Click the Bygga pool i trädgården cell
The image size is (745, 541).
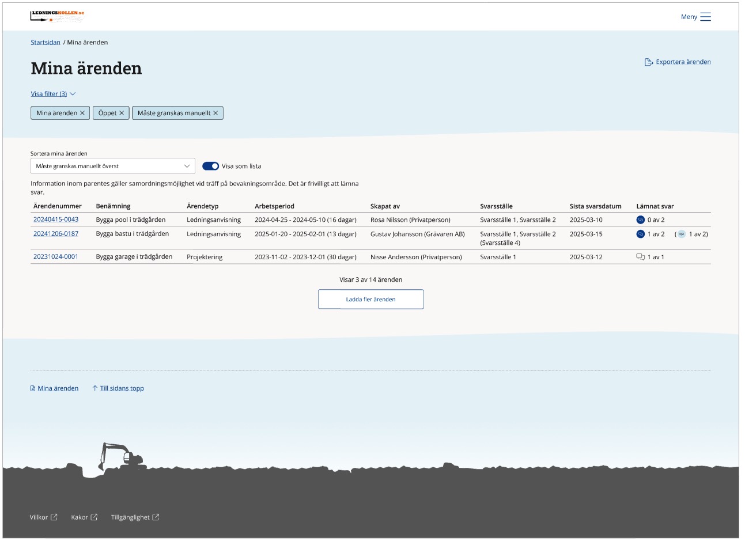pyautogui.click(x=131, y=220)
